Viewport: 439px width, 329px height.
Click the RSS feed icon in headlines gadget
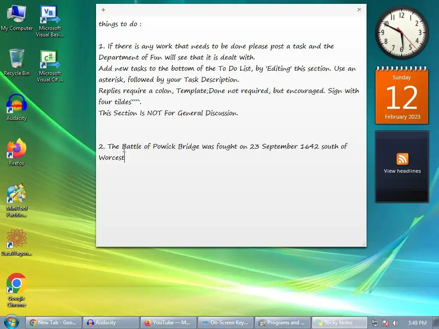coord(402,159)
